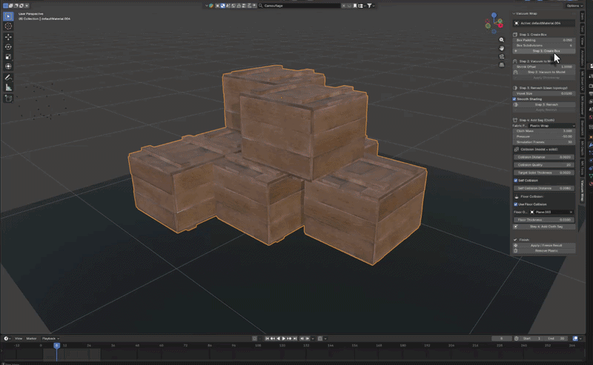Toggle Use Floor Collision checkbox
The width and height of the screenshot is (593, 365).
[515, 204]
